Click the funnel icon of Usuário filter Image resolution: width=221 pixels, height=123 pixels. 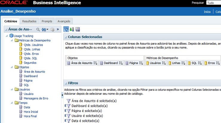pos(68,116)
